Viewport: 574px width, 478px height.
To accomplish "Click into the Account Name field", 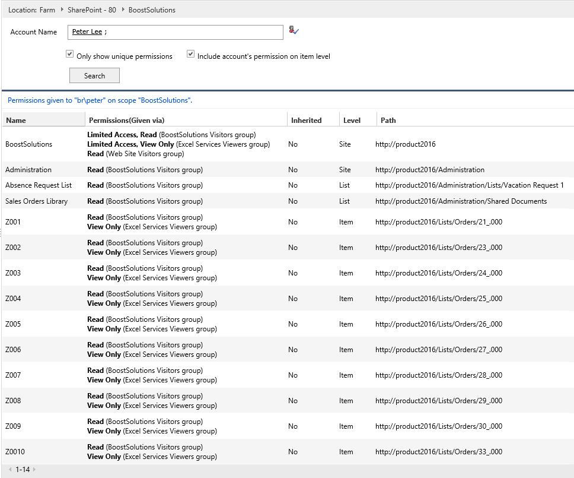I will [x=196, y=32].
